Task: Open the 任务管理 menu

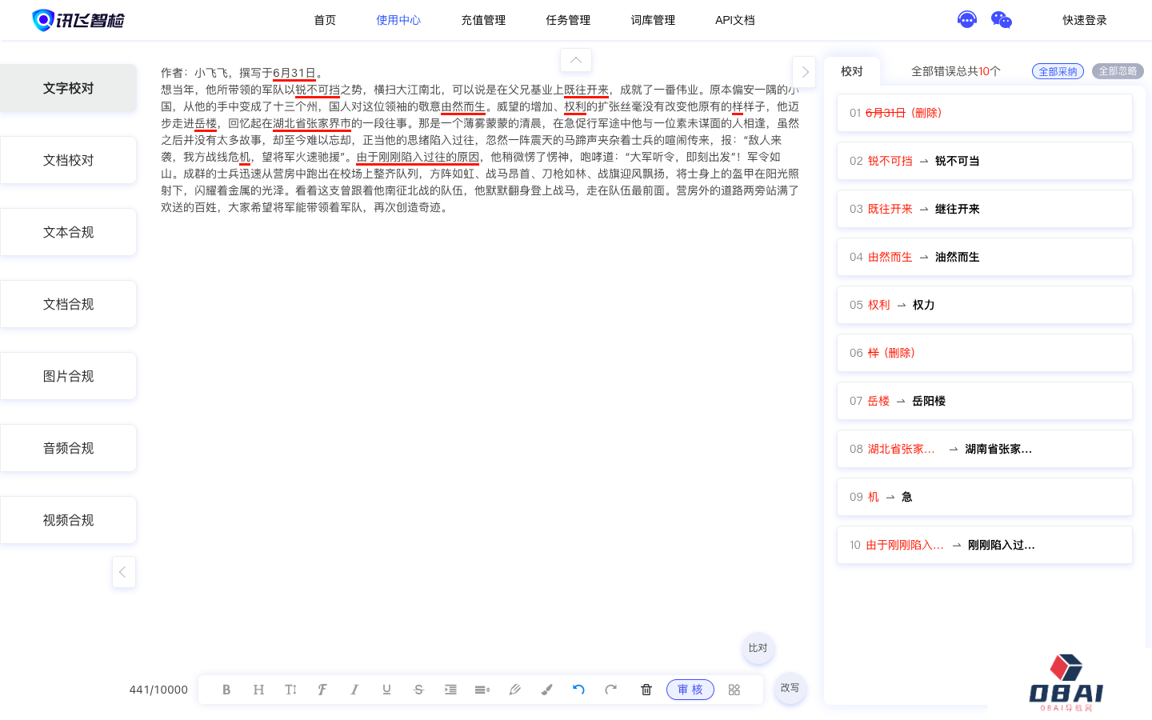Action: click(568, 20)
